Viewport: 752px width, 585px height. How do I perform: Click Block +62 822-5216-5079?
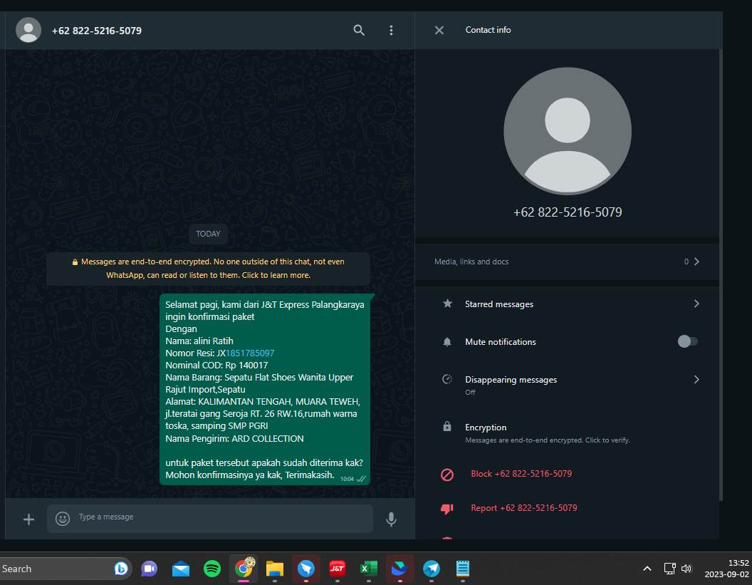[521, 474]
